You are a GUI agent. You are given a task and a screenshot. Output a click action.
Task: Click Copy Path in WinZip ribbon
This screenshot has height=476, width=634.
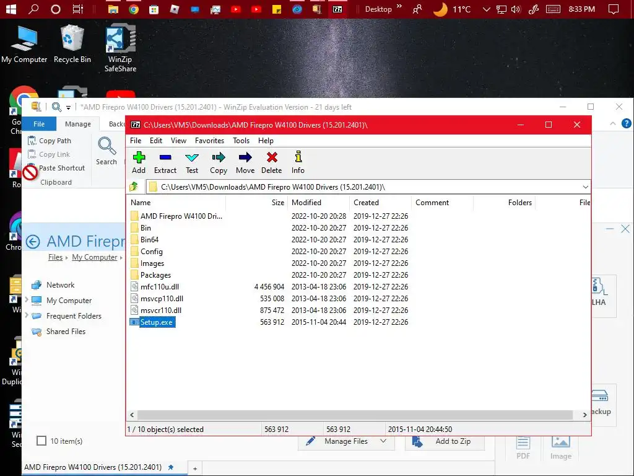(x=50, y=141)
